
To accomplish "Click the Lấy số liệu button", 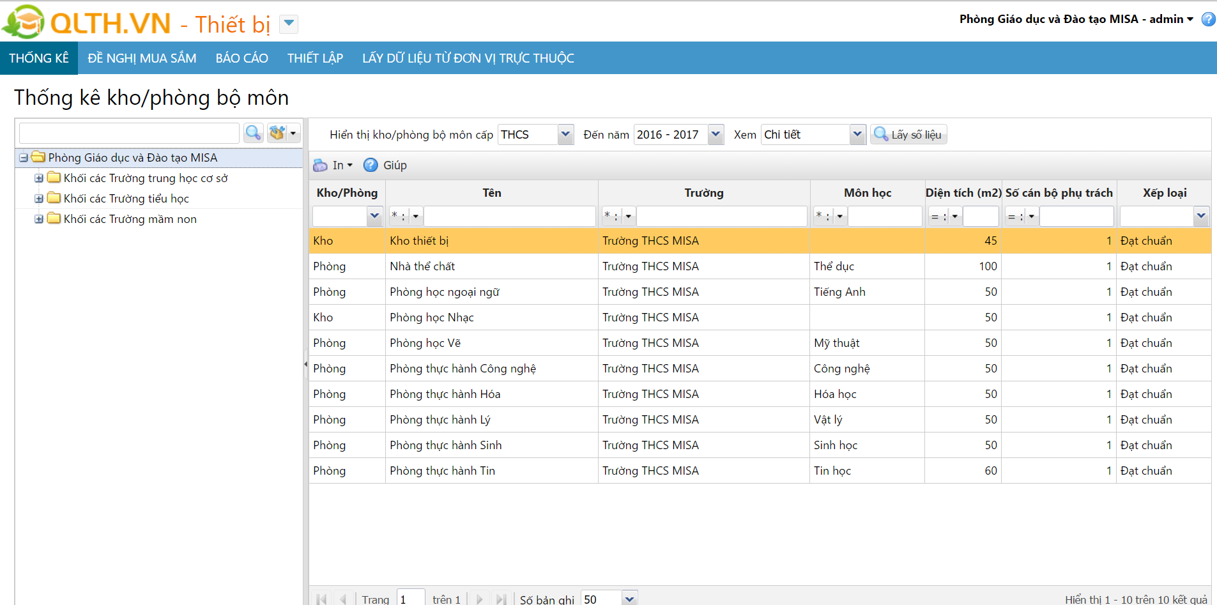I will tap(908, 135).
